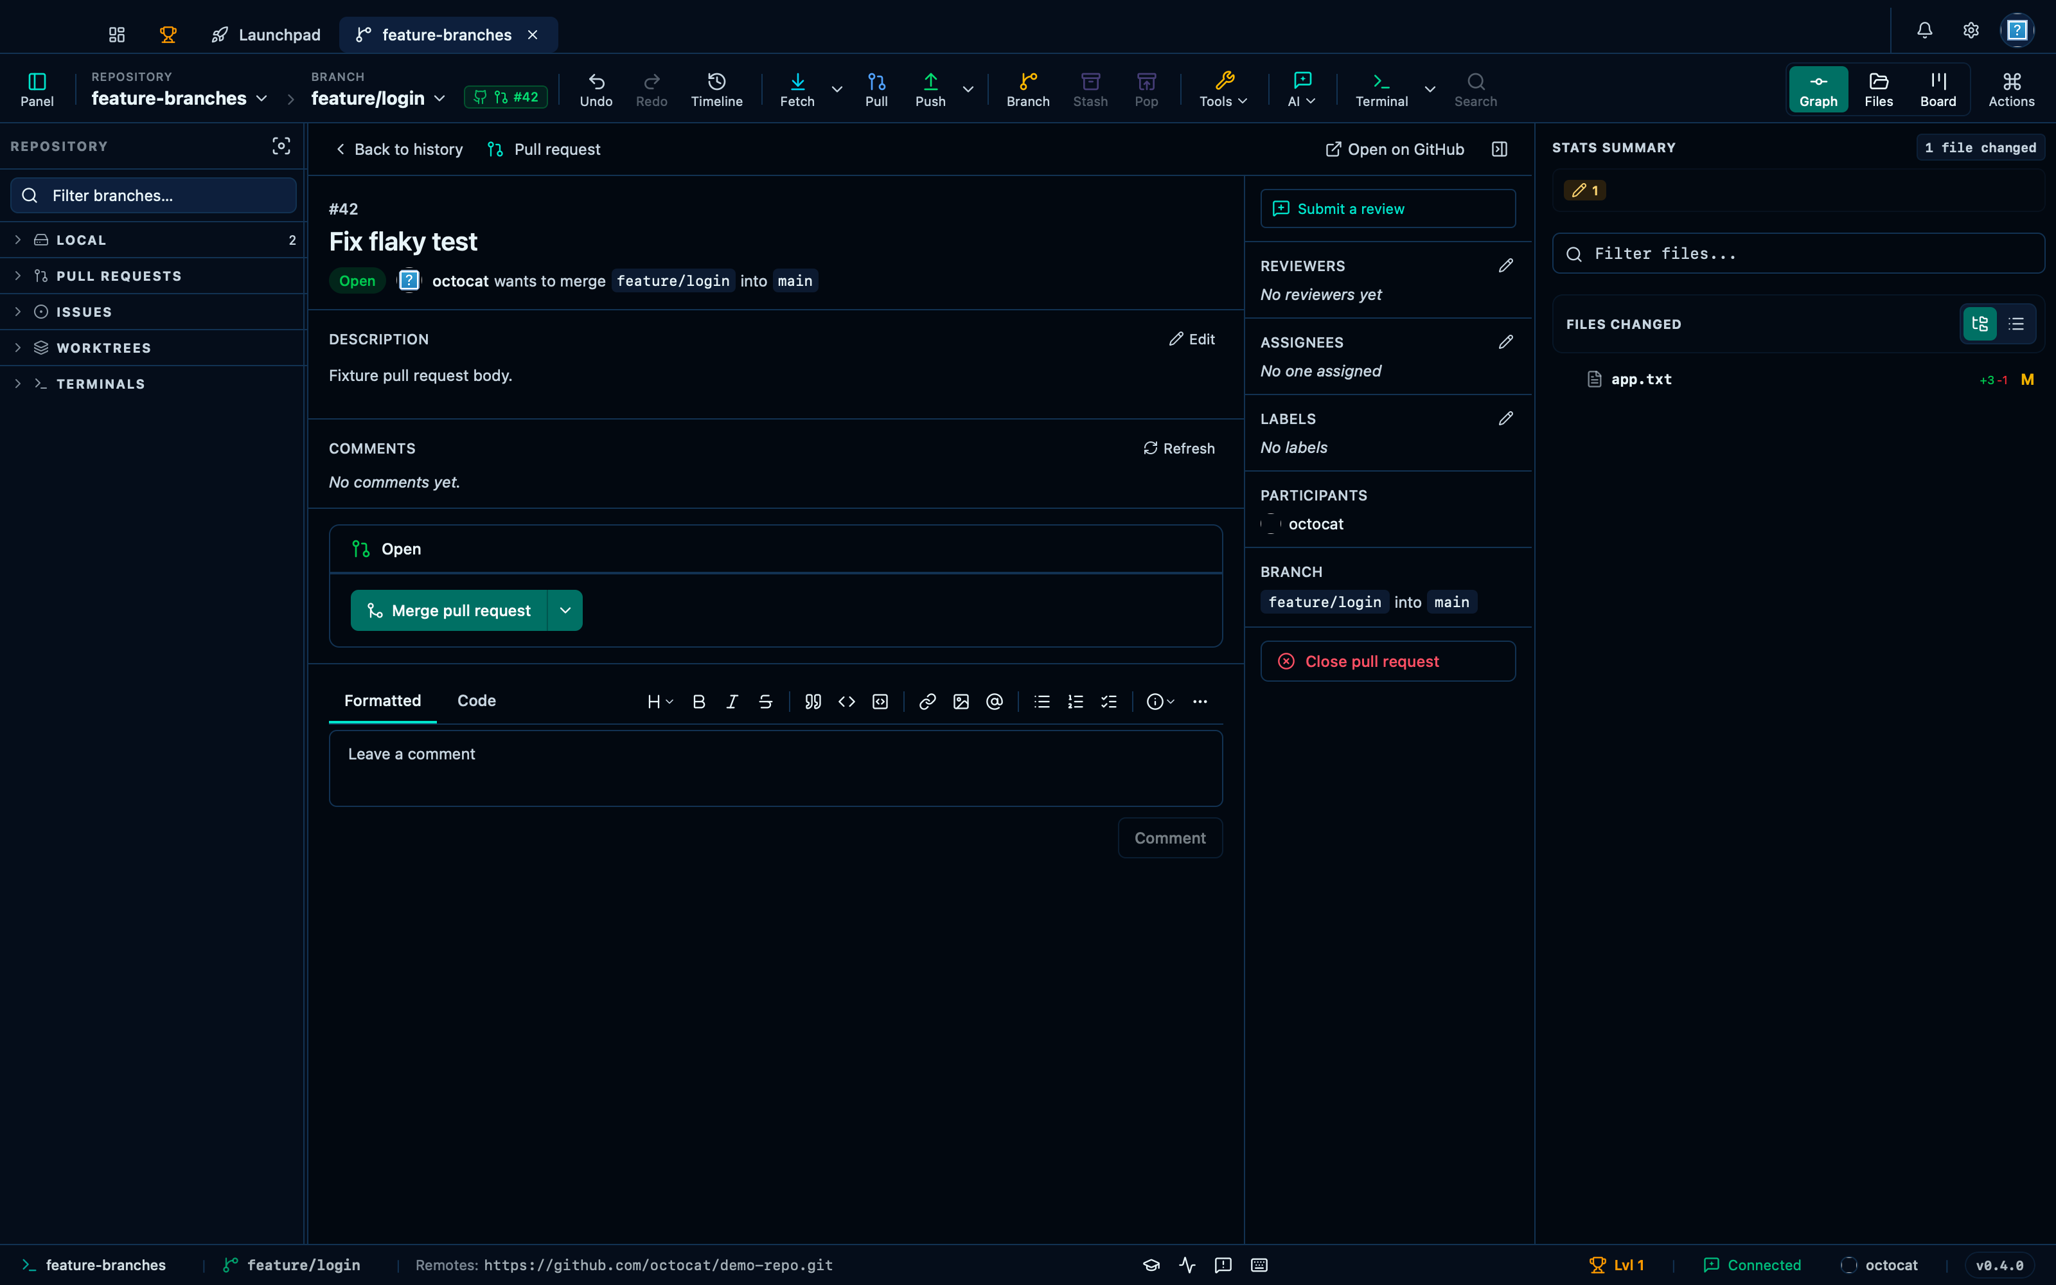Toggle the Panel sidebar icon

click(x=37, y=89)
